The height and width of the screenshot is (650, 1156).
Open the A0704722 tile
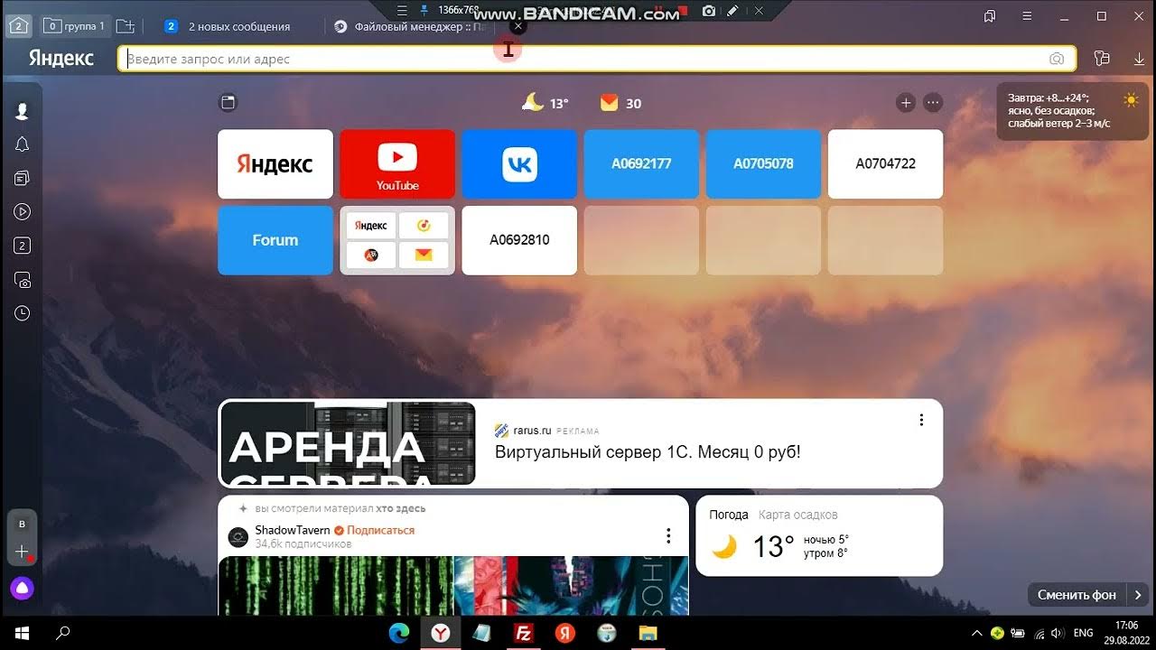tap(885, 163)
